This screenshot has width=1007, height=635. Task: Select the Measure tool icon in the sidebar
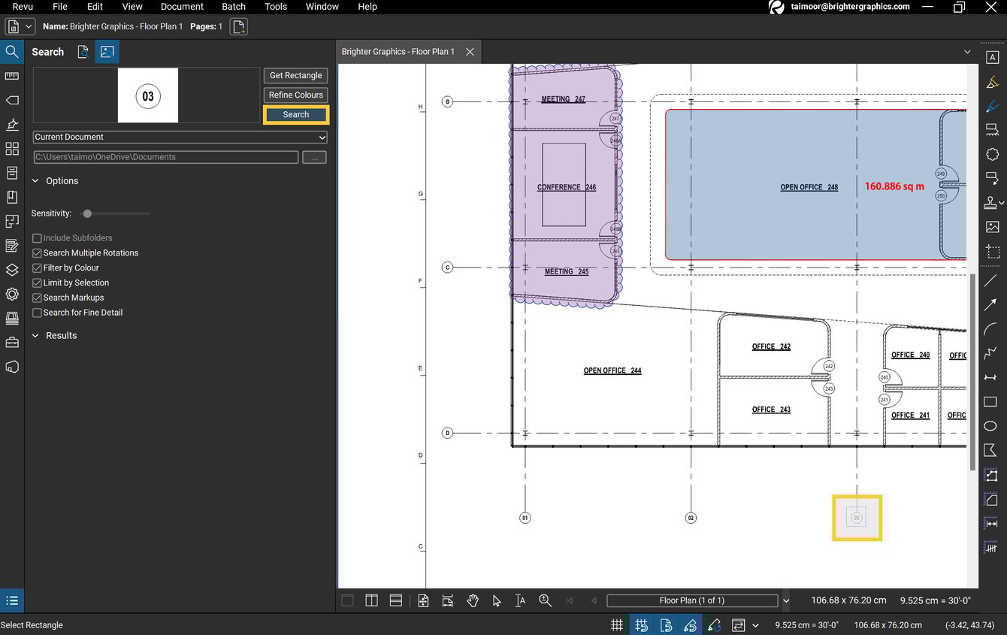coord(12,76)
